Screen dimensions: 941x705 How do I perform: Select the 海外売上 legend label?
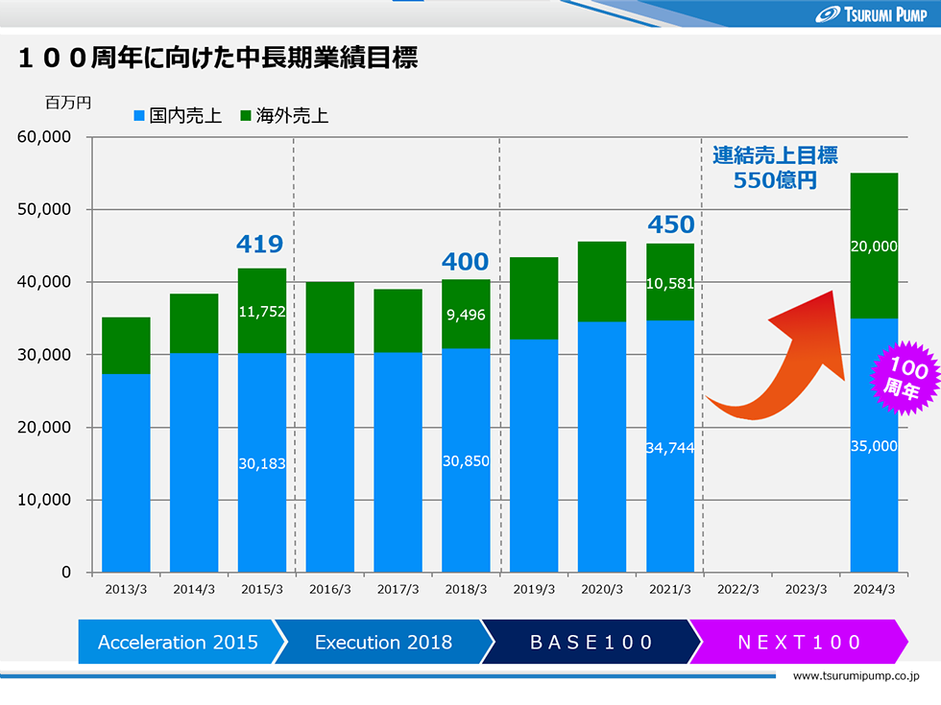[x=292, y=115]
